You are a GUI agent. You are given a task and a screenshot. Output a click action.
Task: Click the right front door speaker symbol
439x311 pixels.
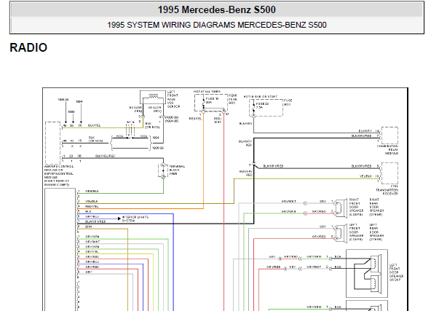tap(341, 208)
